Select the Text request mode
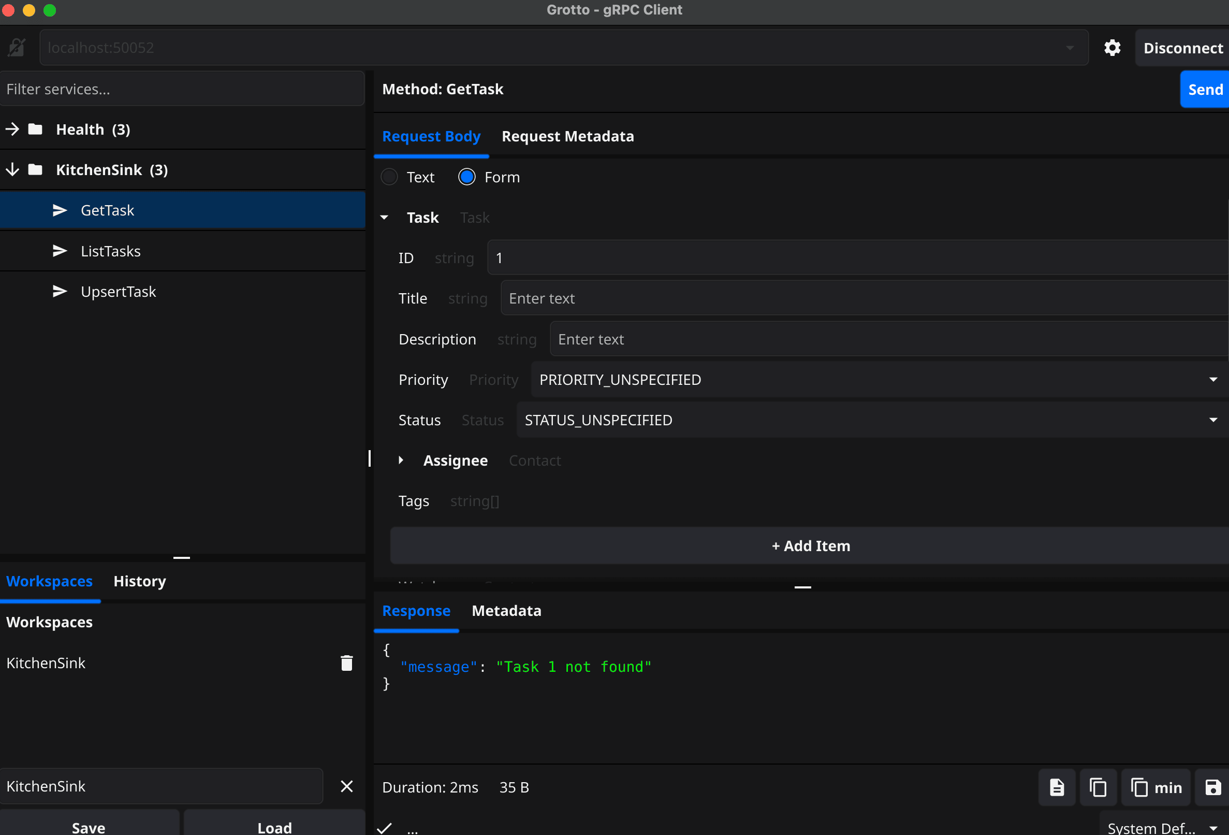The image size is (1229, 835). (389, 177)
